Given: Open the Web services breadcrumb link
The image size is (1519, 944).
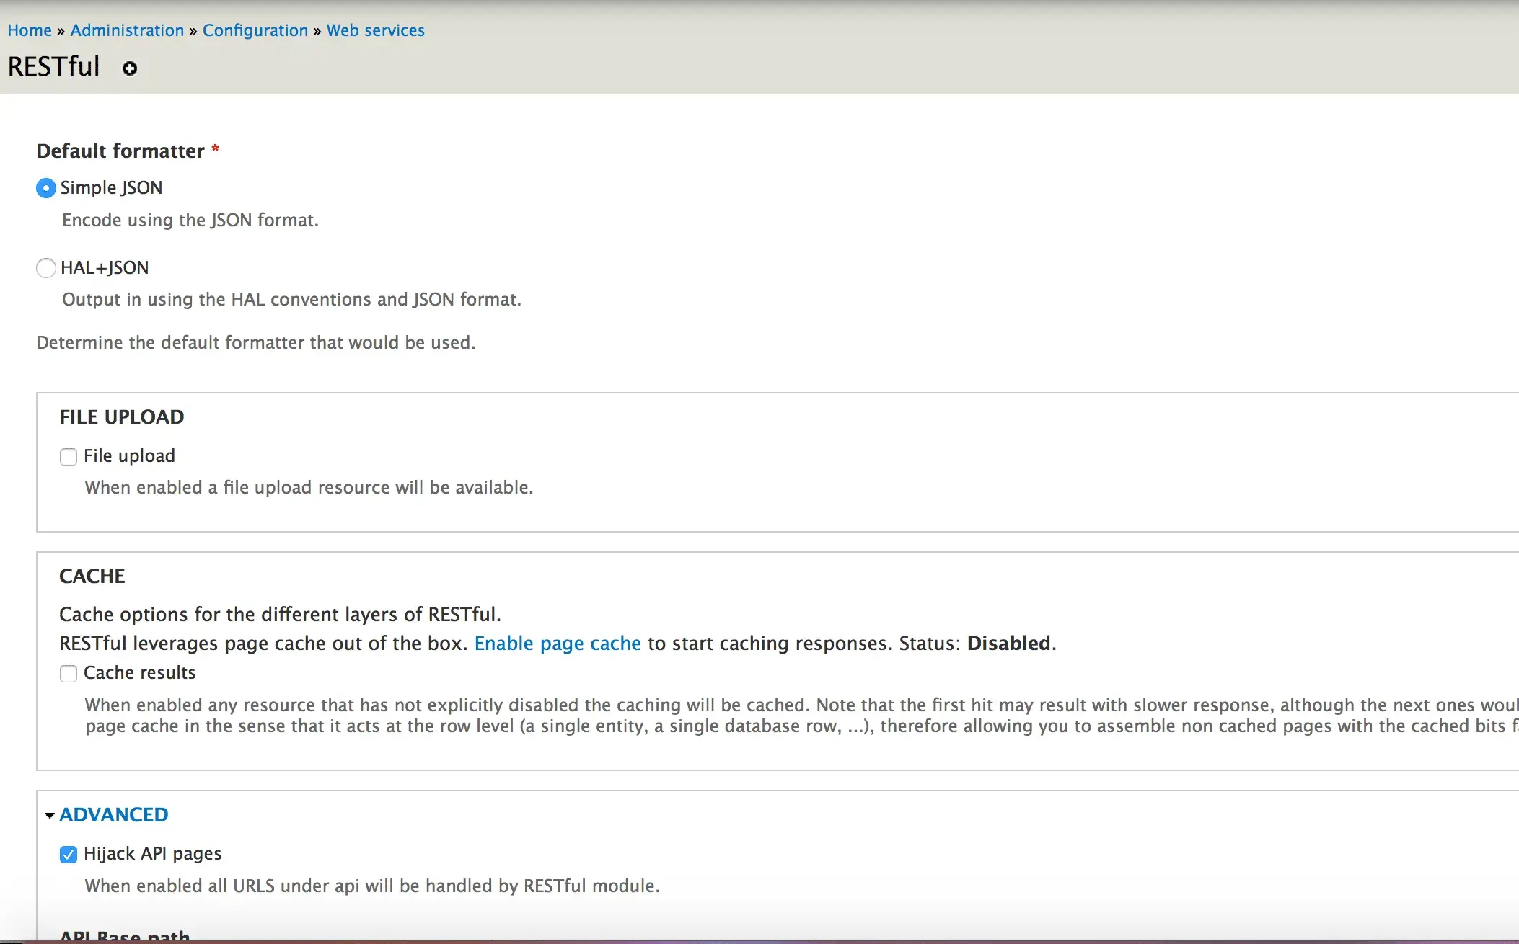Looking at the screenshot, I should pyautogui.click(x=375, y=30).
